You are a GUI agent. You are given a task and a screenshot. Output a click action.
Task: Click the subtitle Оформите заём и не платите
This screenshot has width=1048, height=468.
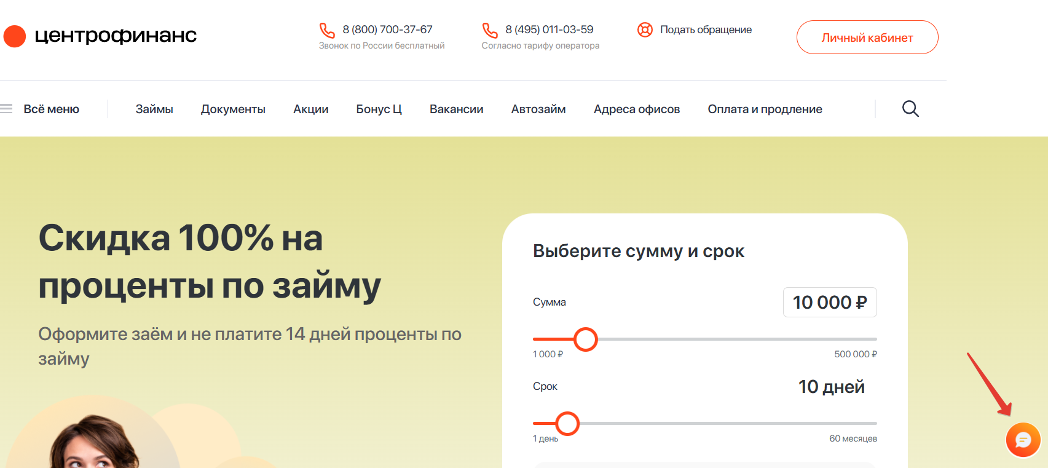coord(250,346)
